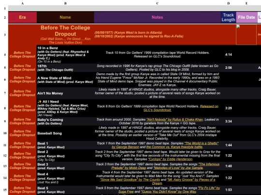Image resolution: width=261 pixels, height=195 pixels.
Task: Click the Era cell in row 4
Action: tap(22, 54)
